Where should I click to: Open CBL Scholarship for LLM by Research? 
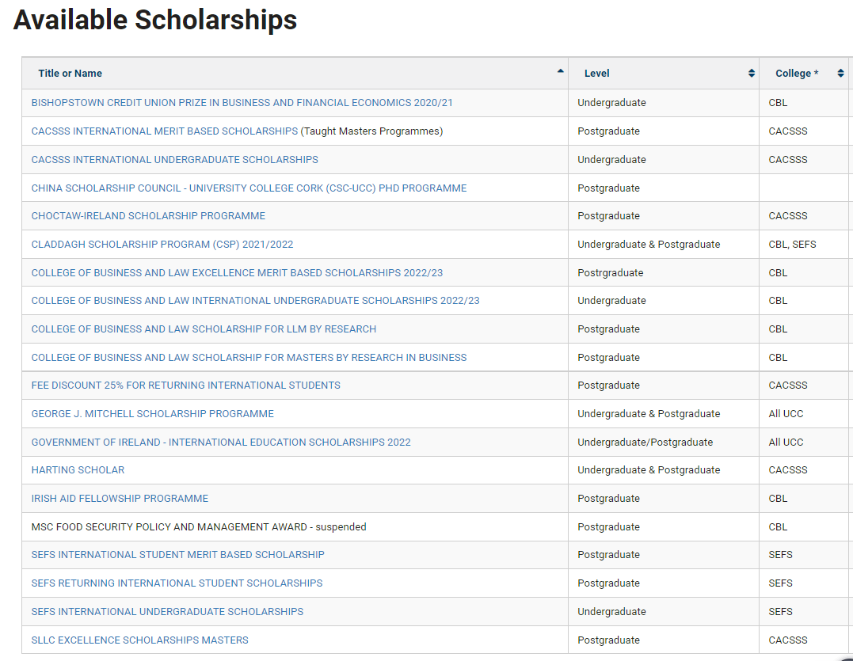pyautogui.click(x=204, y=329)
